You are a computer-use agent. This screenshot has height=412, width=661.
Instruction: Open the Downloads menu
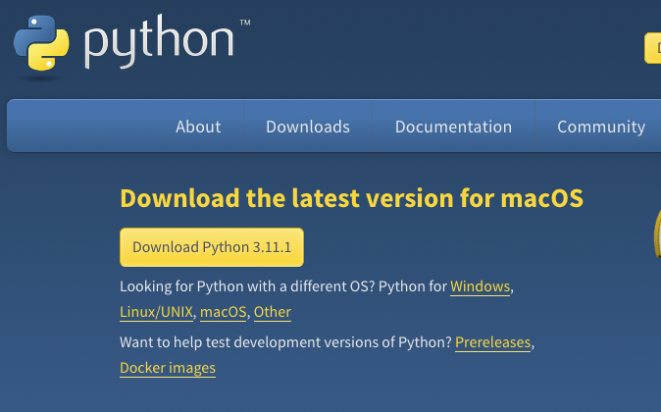click(x=308, y=127)
